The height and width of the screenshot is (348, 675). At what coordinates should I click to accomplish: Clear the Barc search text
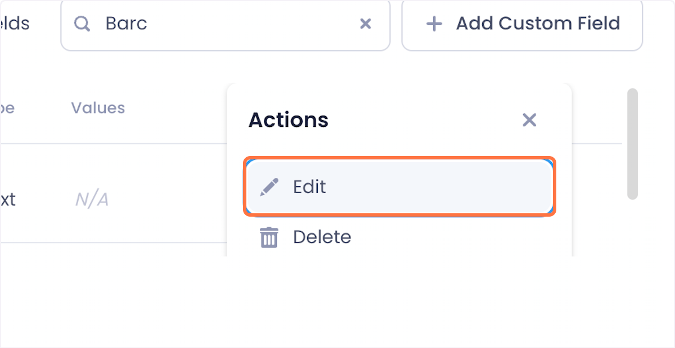(x=366, y=24)
